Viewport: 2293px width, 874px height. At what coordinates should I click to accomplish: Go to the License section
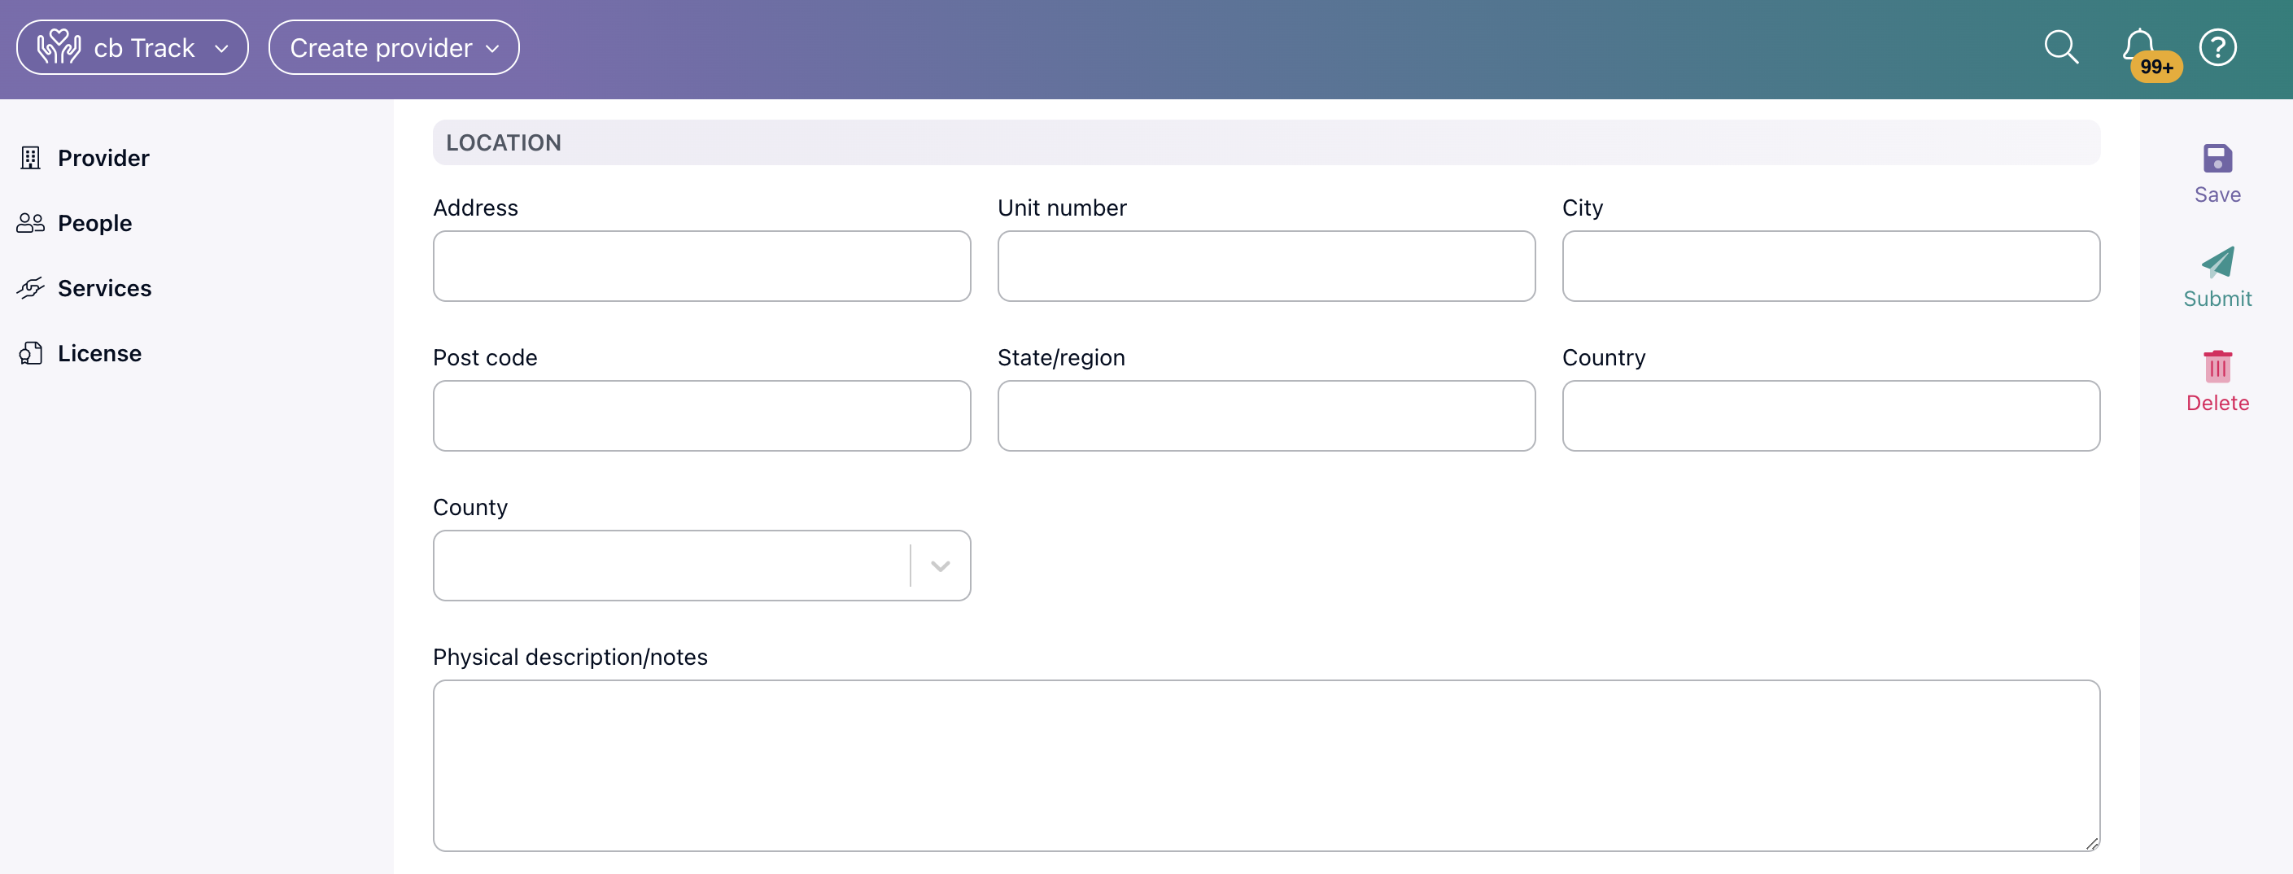pos(100,352)
